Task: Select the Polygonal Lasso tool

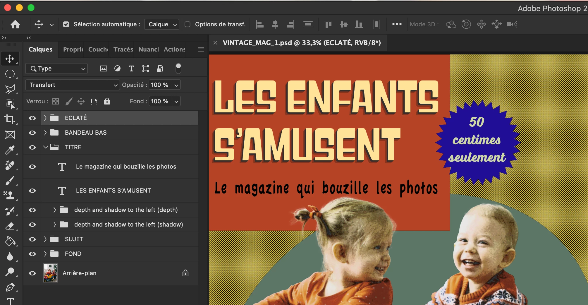Action: pyautogui.click(x=10, y=89)
